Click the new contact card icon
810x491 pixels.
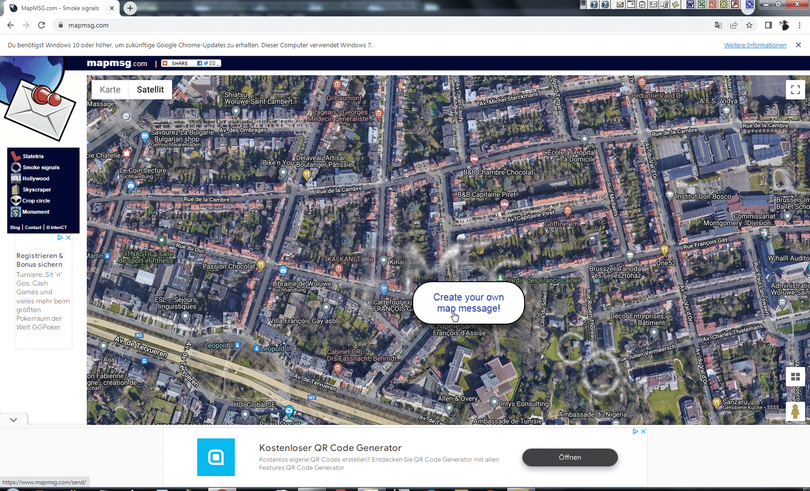653,4
